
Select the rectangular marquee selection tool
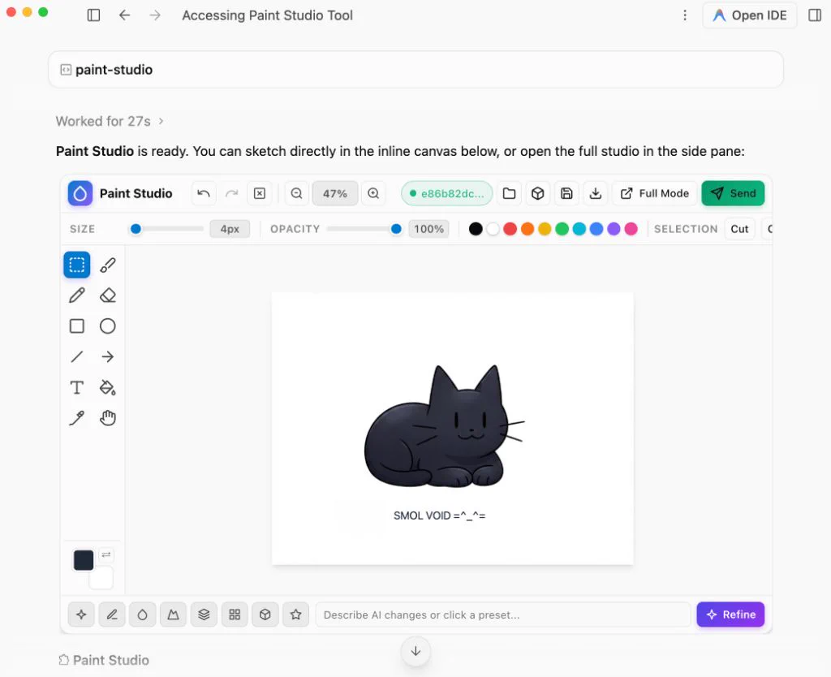(77, 265)
